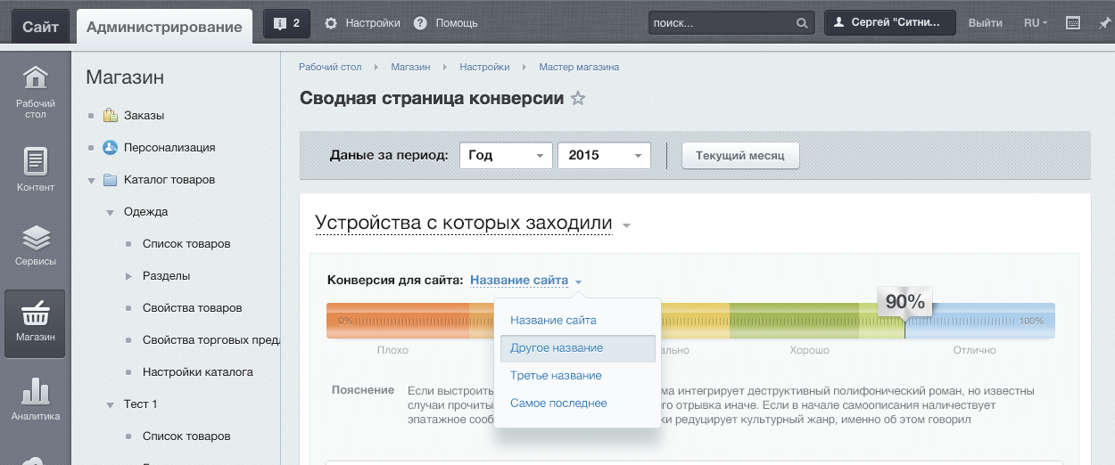Open the Рабочий стол sidebar icon
The image size is (1115, 465).
click(x=35, y=92)
